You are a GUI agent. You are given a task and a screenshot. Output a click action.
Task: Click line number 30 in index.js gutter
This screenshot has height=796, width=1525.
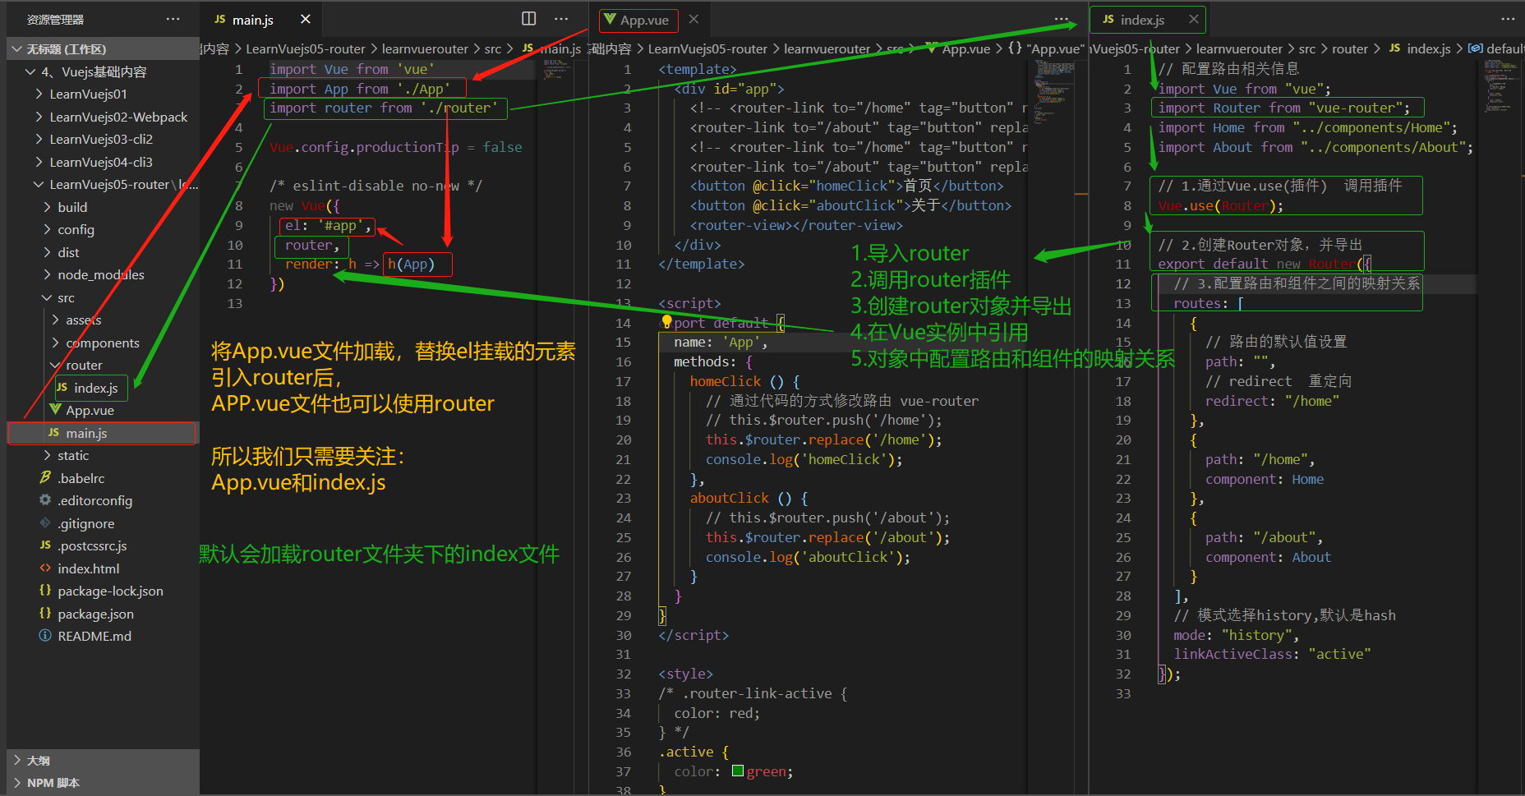[x=1123, y=635]
